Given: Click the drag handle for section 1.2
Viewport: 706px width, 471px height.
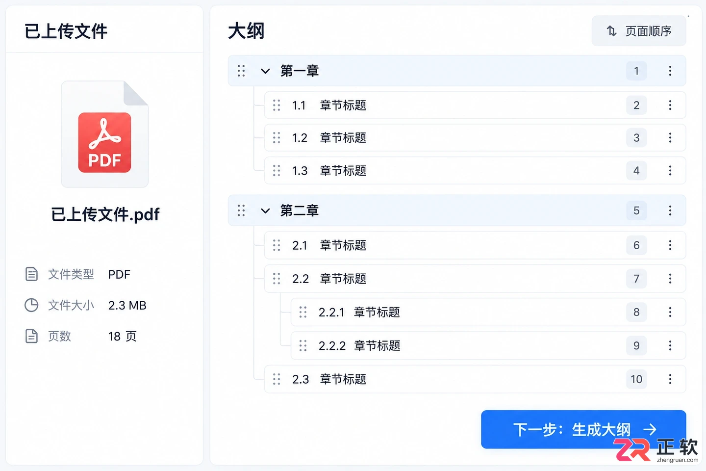Looking at the screenshot, I should [x=277, y=138].
